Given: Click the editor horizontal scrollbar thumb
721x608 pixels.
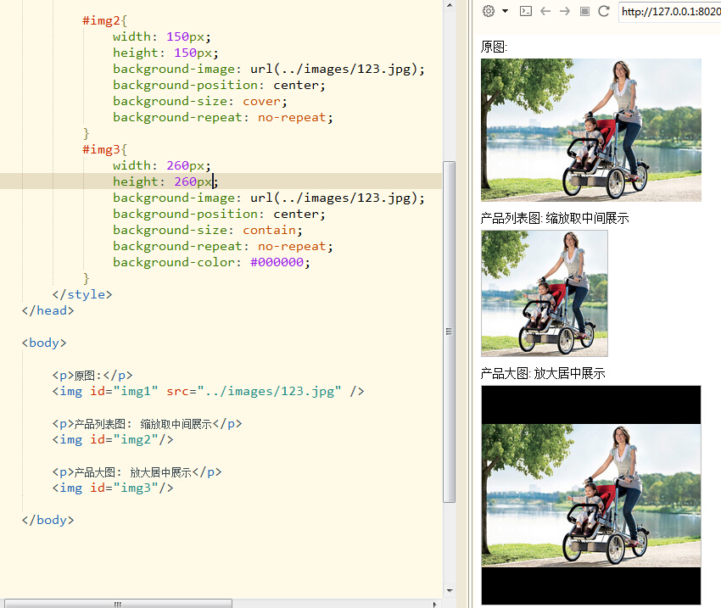Looking at the screenshot, I should 118,604.
